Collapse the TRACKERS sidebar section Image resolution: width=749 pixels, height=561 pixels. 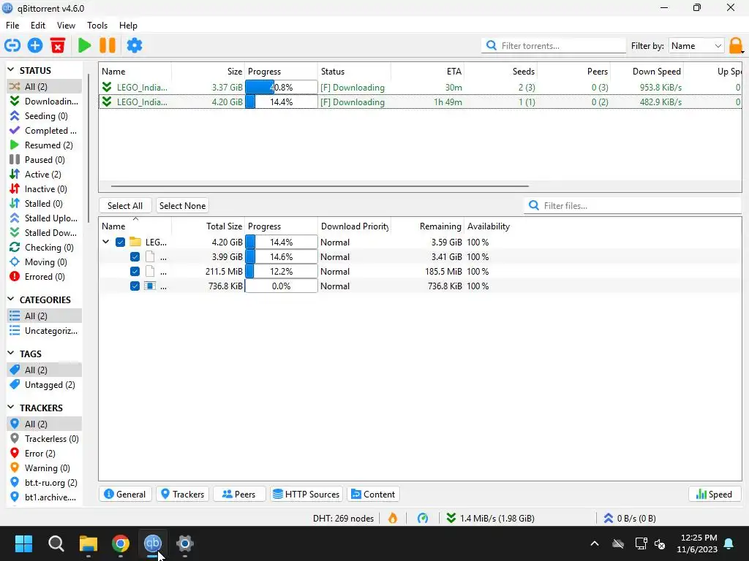[11, 408]
